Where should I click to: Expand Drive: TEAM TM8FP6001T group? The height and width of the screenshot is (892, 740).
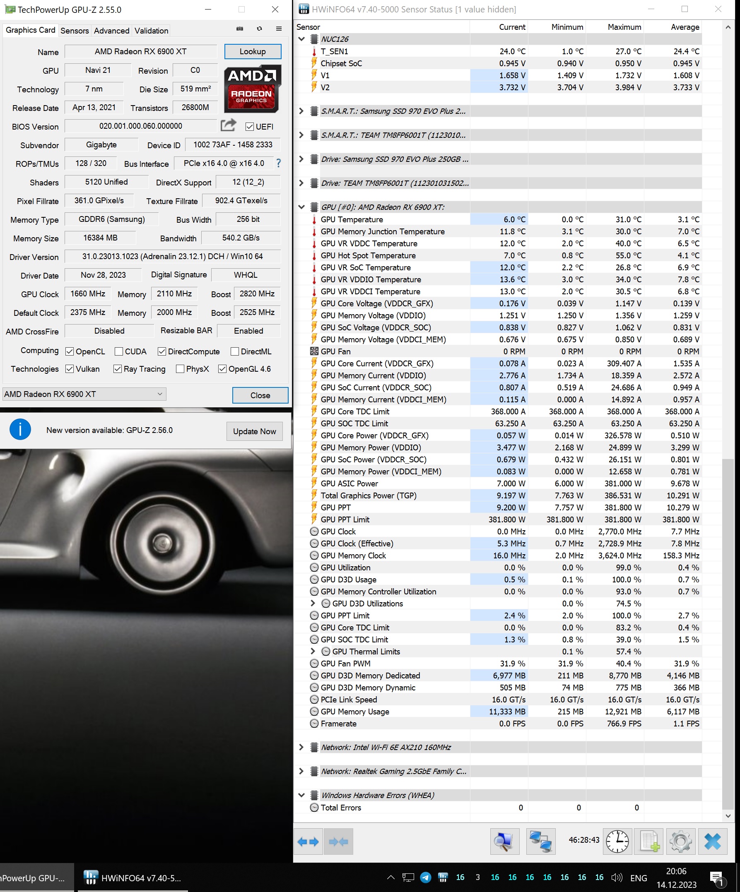click(x=302, y=183)
